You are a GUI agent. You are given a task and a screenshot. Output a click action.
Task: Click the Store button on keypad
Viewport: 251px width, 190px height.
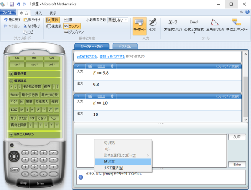pos(15,170)
